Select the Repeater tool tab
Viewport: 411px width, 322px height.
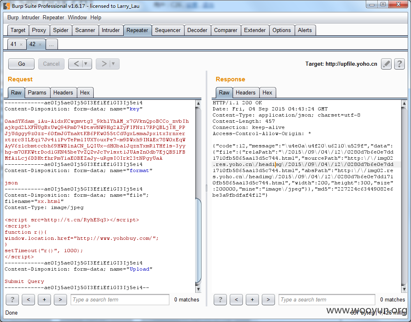tap(137, 30)
